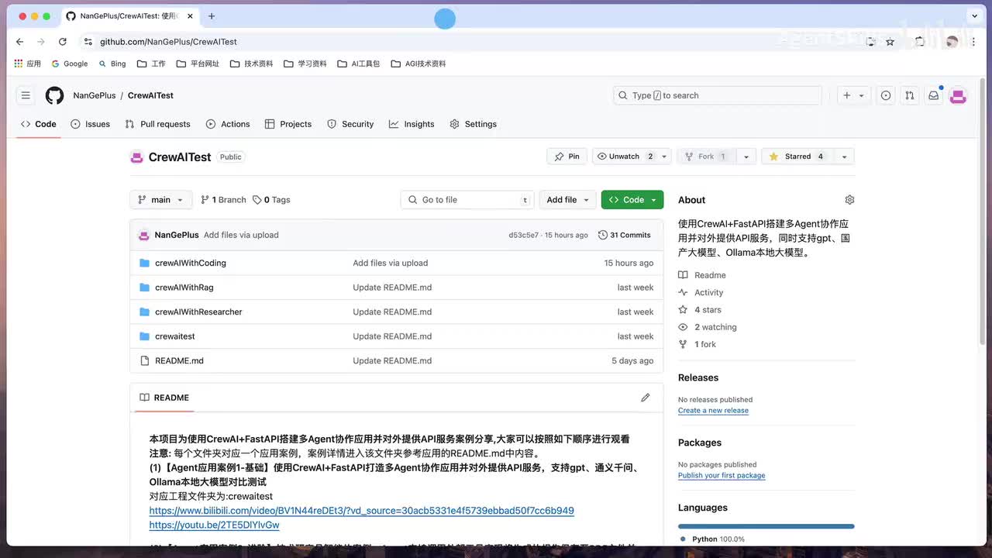Screen dimensions: 992x558
Task: Click the site information icon in the address bar
Action: point(88,42)
